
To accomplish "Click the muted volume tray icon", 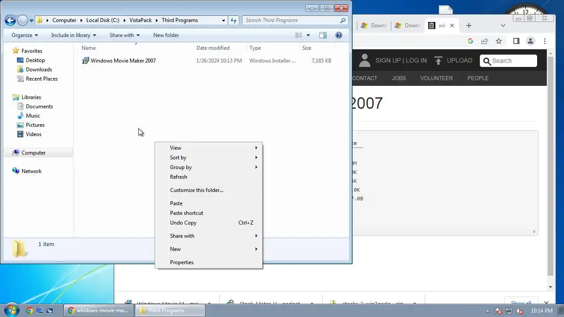I will (x=519, y=310).
